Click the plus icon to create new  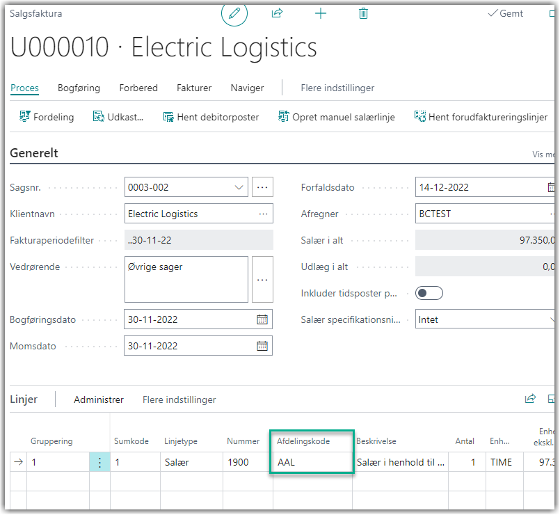coord(321,14)
